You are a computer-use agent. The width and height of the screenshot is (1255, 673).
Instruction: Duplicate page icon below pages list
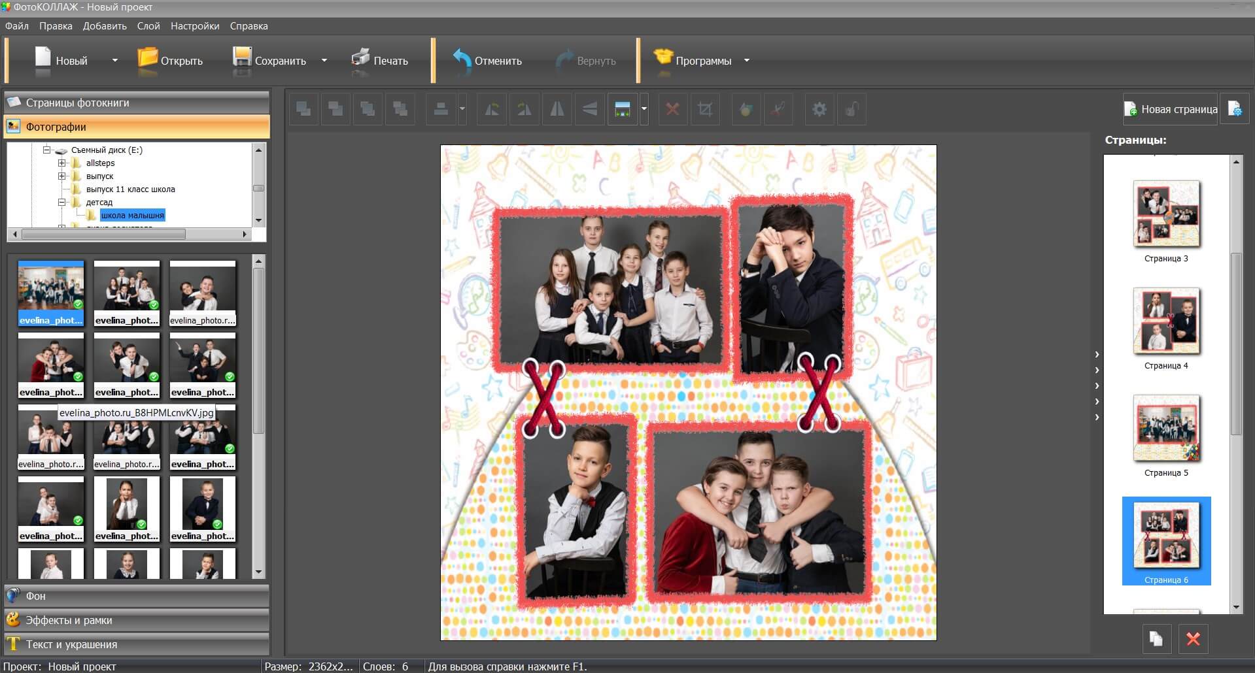coord(1156,638)
